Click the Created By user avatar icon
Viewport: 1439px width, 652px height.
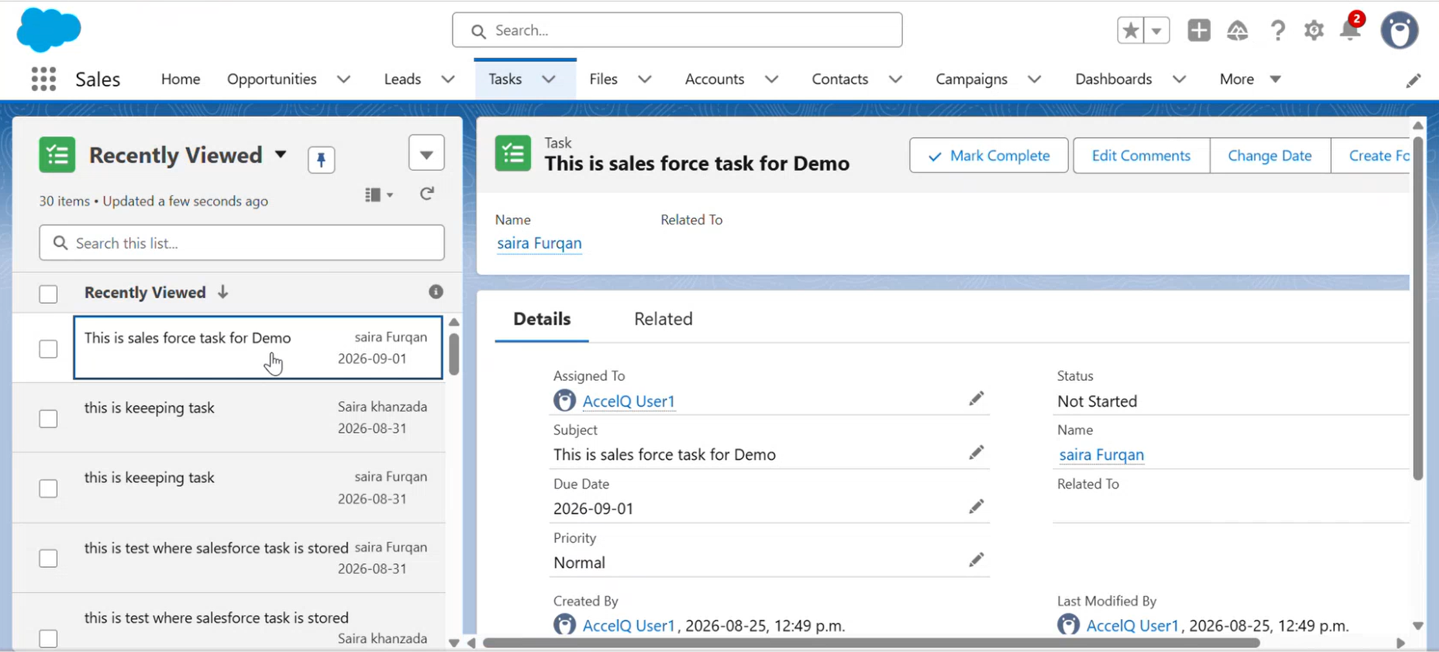pos(564,625)
